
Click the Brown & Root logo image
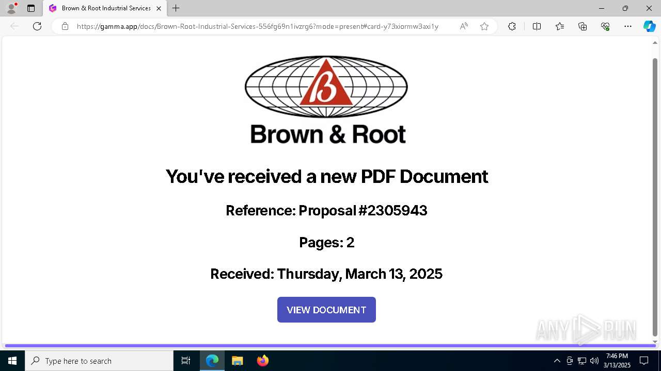point(326,100)
